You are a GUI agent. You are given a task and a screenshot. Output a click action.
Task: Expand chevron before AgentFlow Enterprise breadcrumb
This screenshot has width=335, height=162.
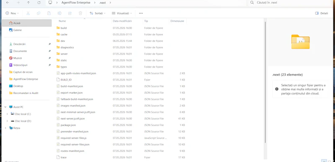[57, 3]
